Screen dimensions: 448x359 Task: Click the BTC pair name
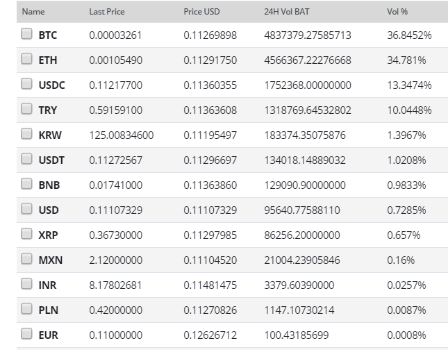coord(48,35)
